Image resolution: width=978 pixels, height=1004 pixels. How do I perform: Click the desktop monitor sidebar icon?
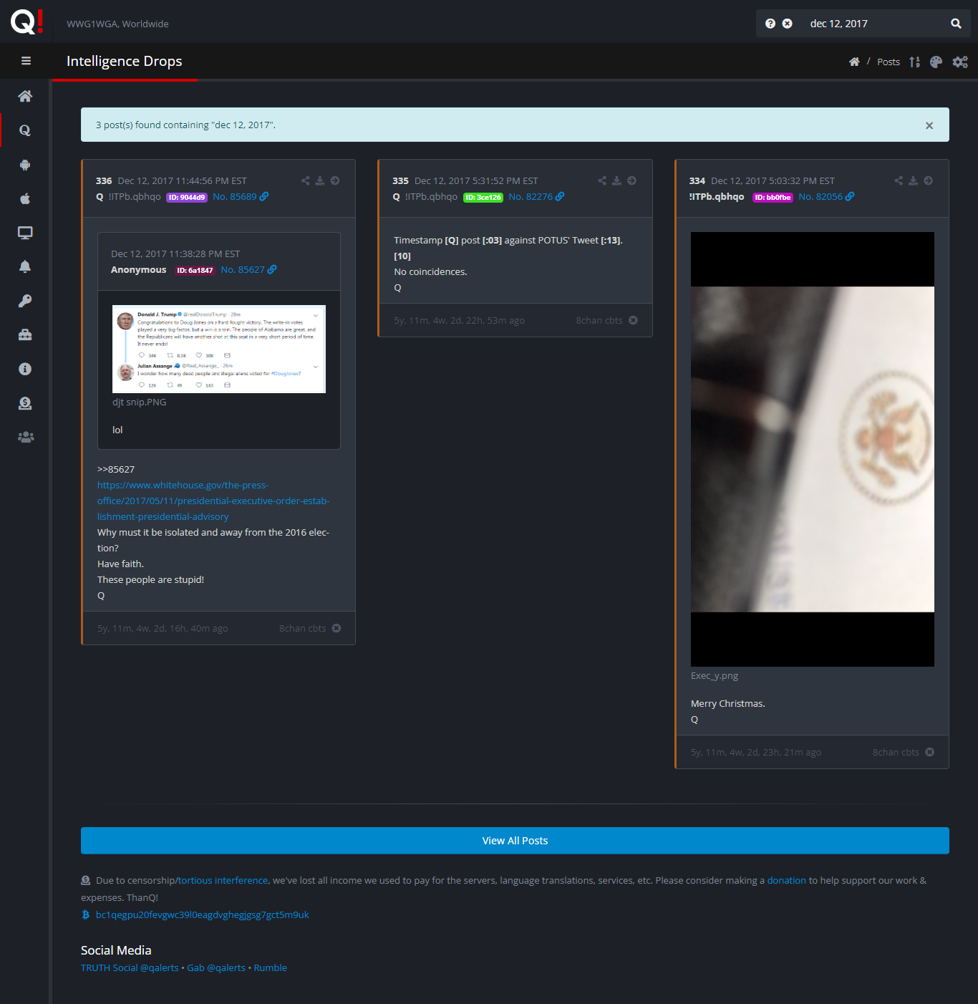pyautogui.click(x=25, y=233)
